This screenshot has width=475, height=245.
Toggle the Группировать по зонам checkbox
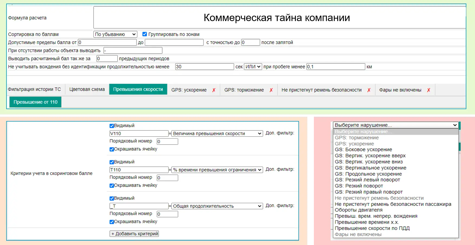coord(145,34)
